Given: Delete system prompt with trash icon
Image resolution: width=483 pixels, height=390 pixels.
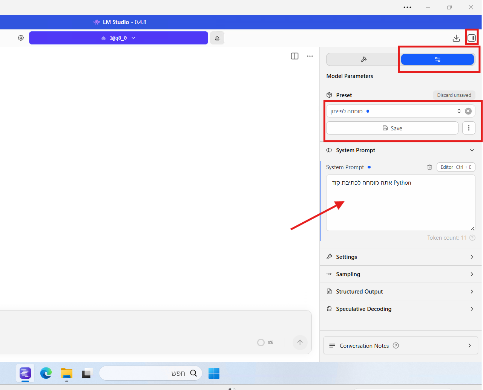Looking at the screenshot, I should 429,167.
